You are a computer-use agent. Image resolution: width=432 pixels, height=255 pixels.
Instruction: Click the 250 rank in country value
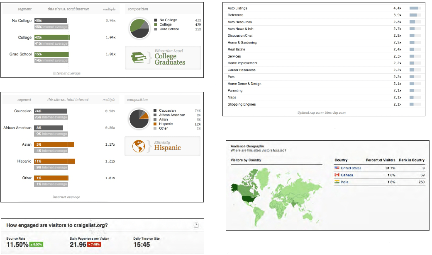422,182
